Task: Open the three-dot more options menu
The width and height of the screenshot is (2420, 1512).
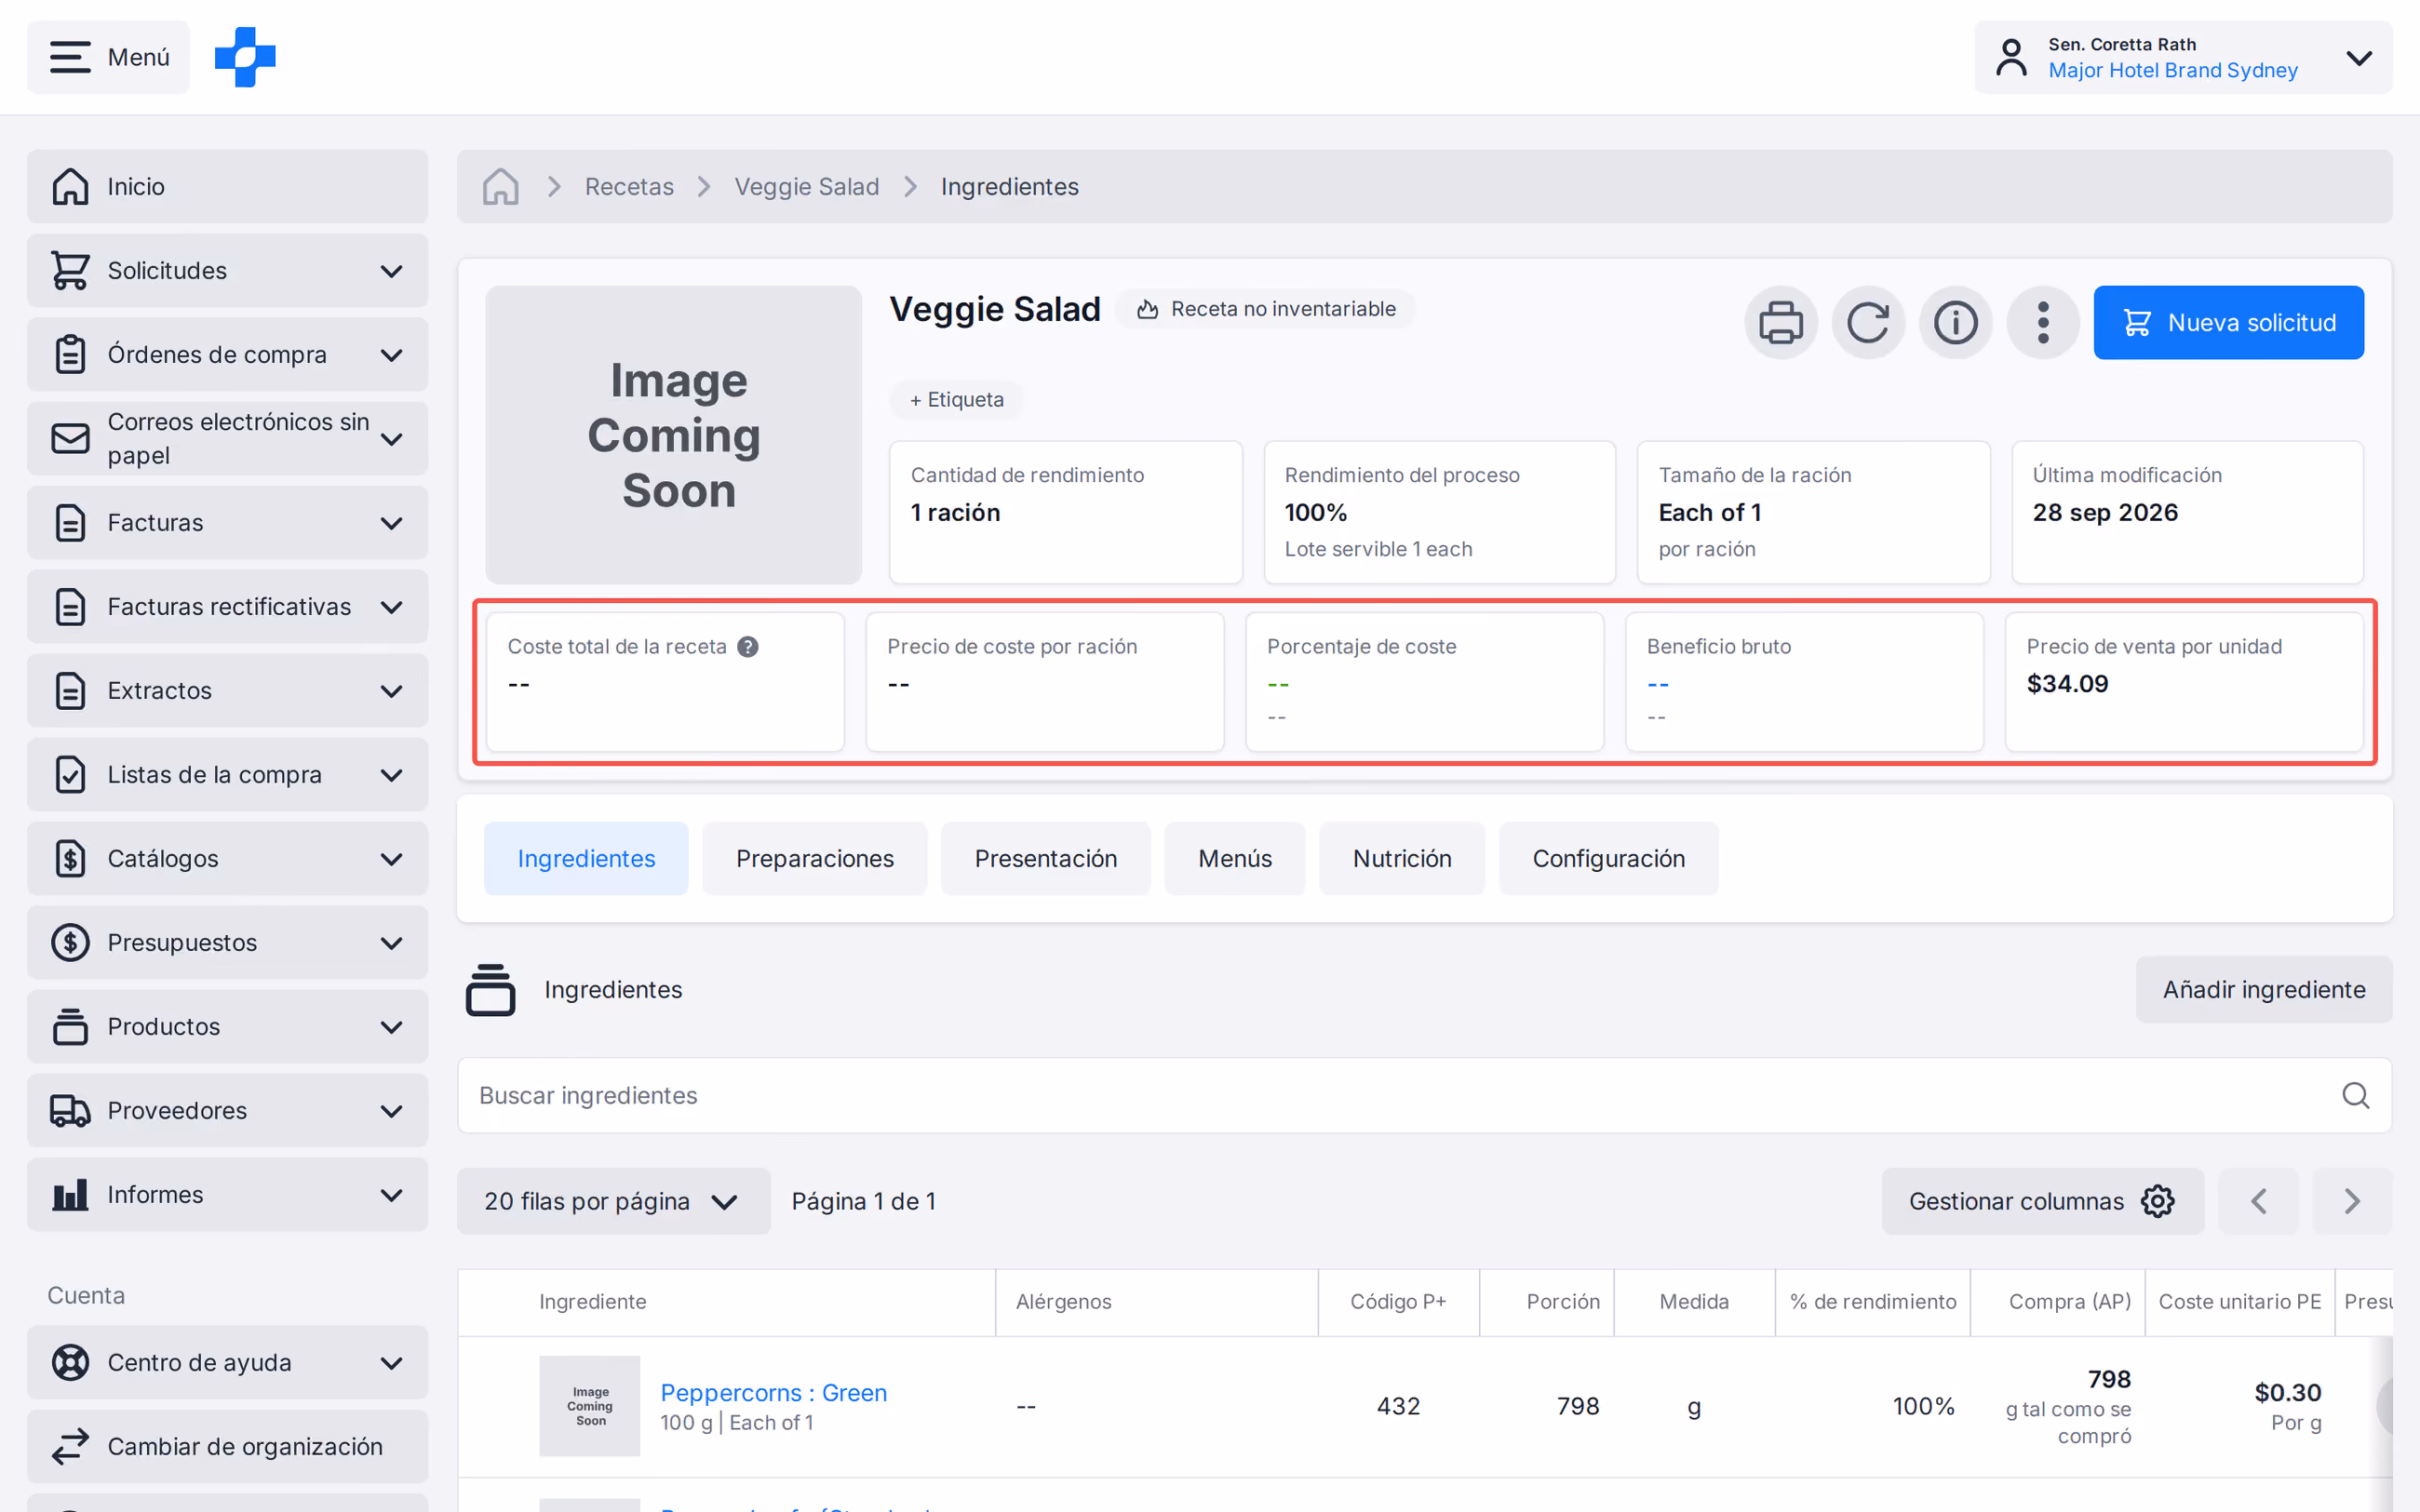Action: click(x=2043, y=322)
